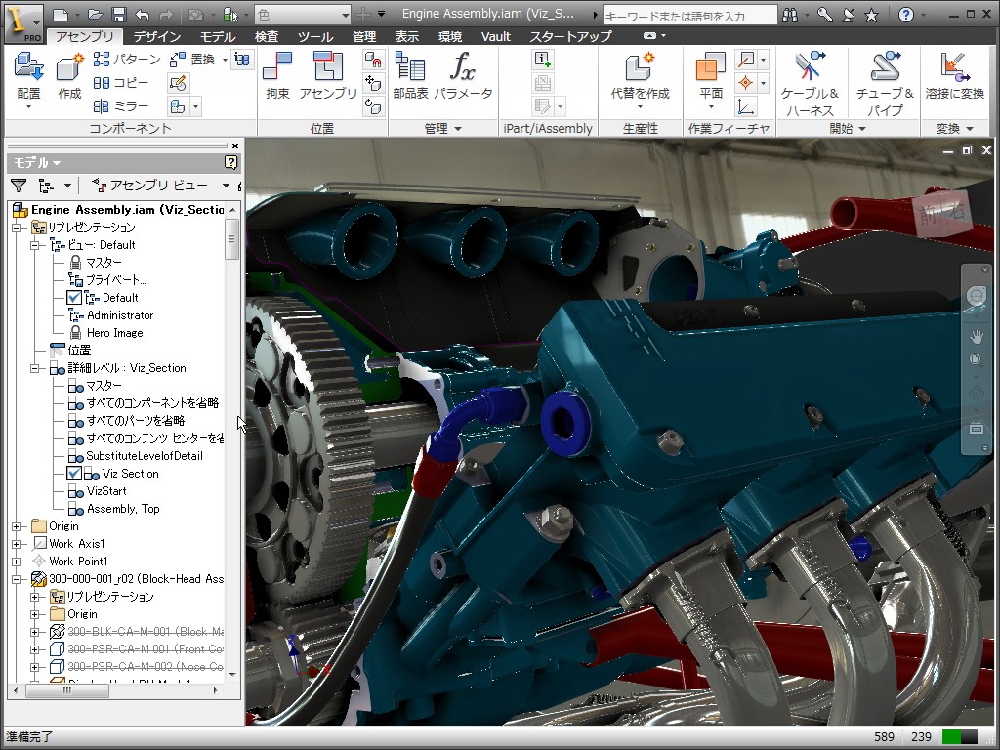Click the Undo arrow in quick access toolbar

click(x=143, y=14)
